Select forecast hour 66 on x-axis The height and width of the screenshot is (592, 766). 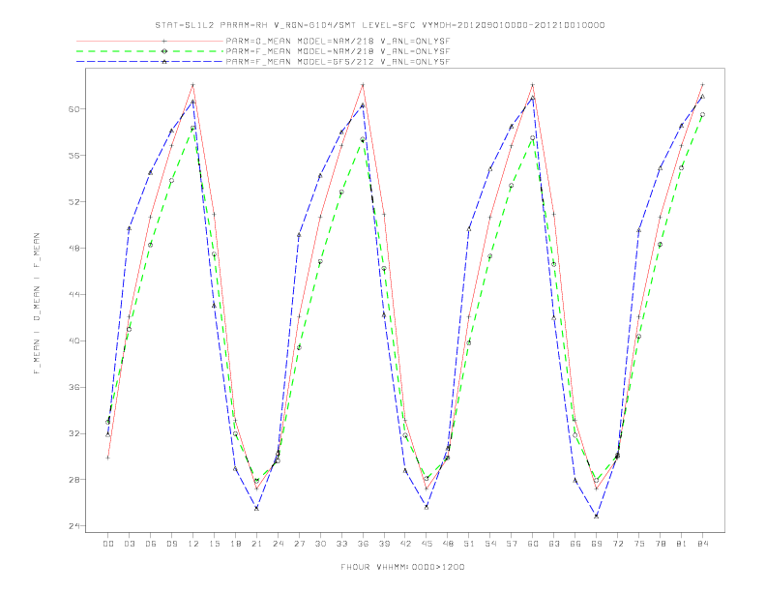575,544
